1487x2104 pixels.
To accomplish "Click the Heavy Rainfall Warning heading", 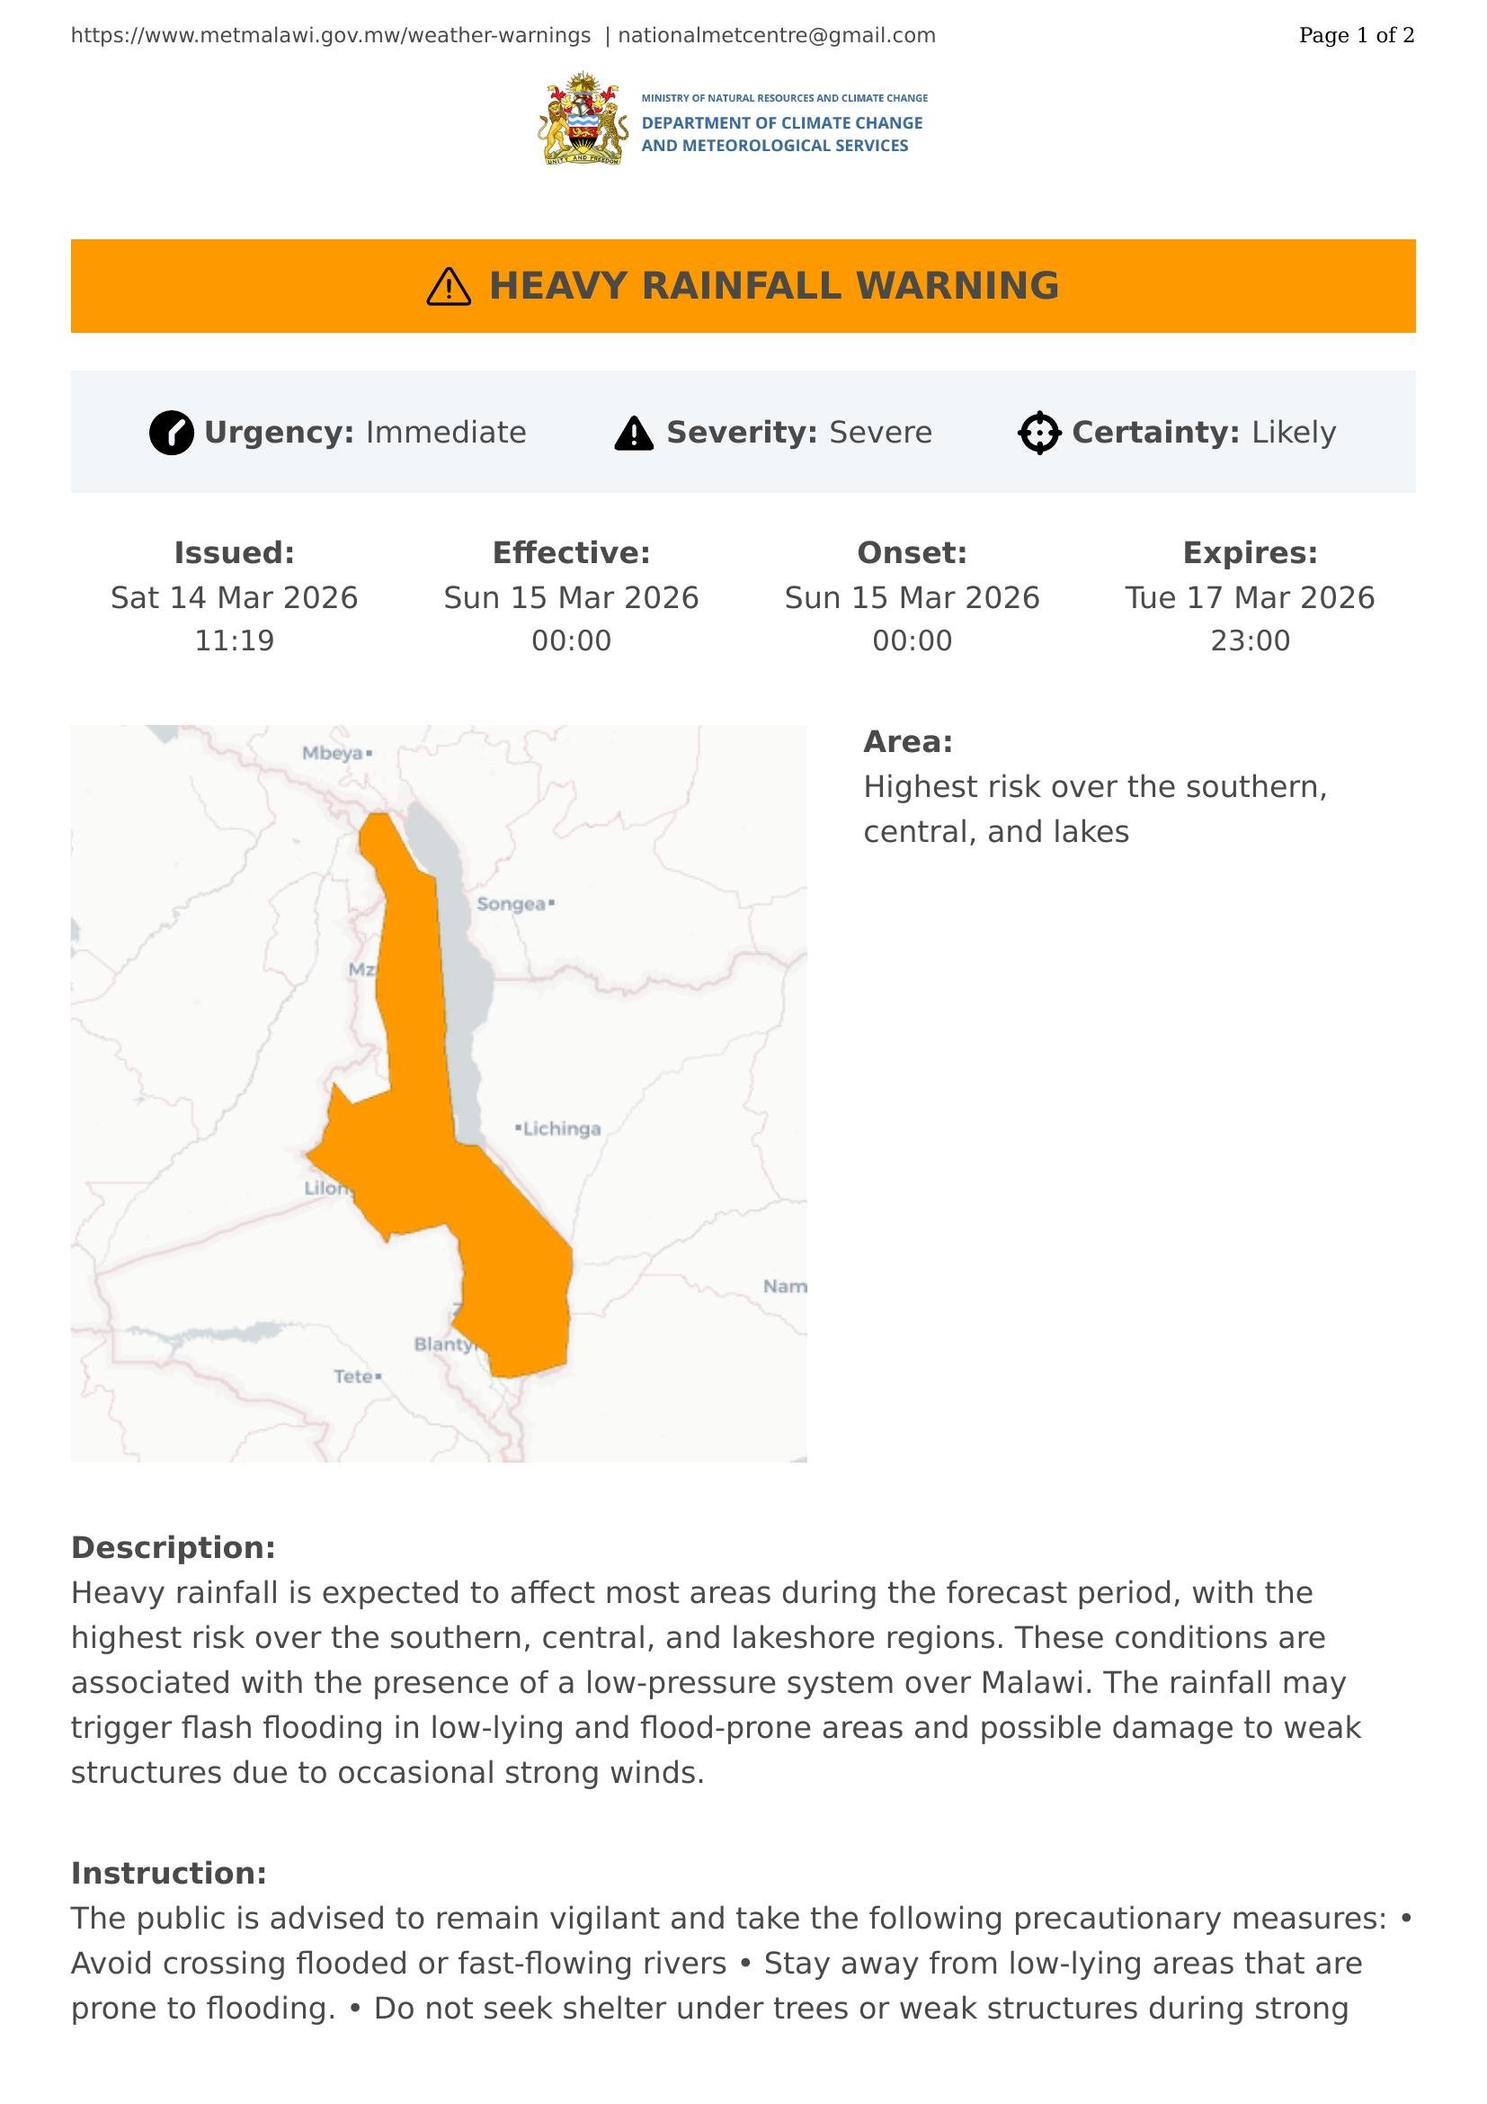I will [774, 286].
